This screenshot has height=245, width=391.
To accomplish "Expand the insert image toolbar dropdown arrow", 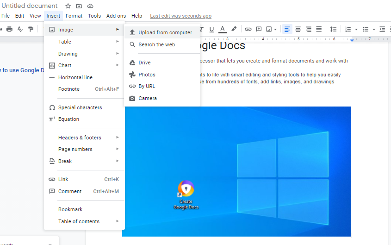I will [275, 30].
